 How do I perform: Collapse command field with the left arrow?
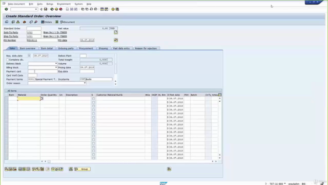coord(41,9)
